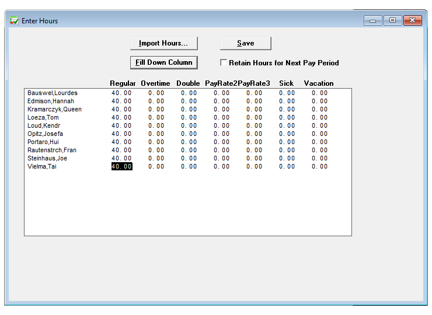The image size is (432, 315).
Task: Edit Double hours for Kramarczyk,Queen
Action: 189,109
